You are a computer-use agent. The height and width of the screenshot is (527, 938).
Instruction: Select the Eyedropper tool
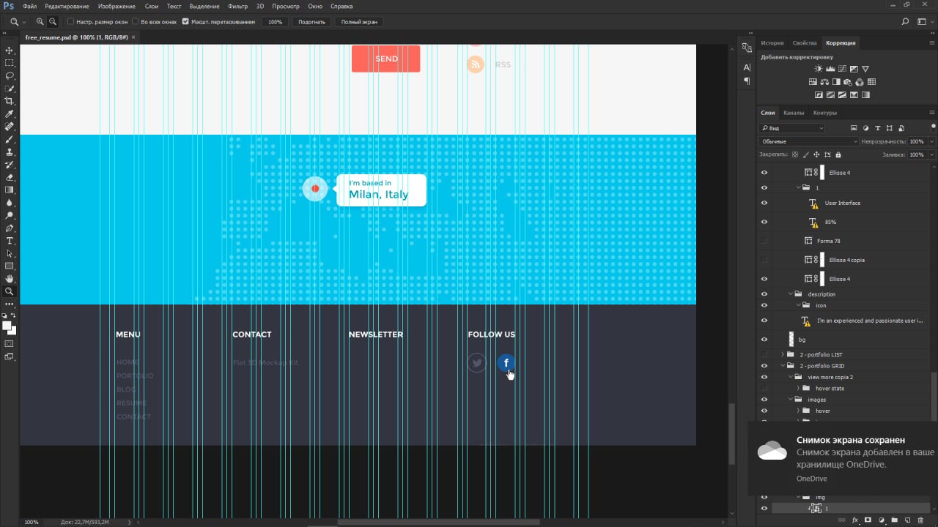point(10,114)
